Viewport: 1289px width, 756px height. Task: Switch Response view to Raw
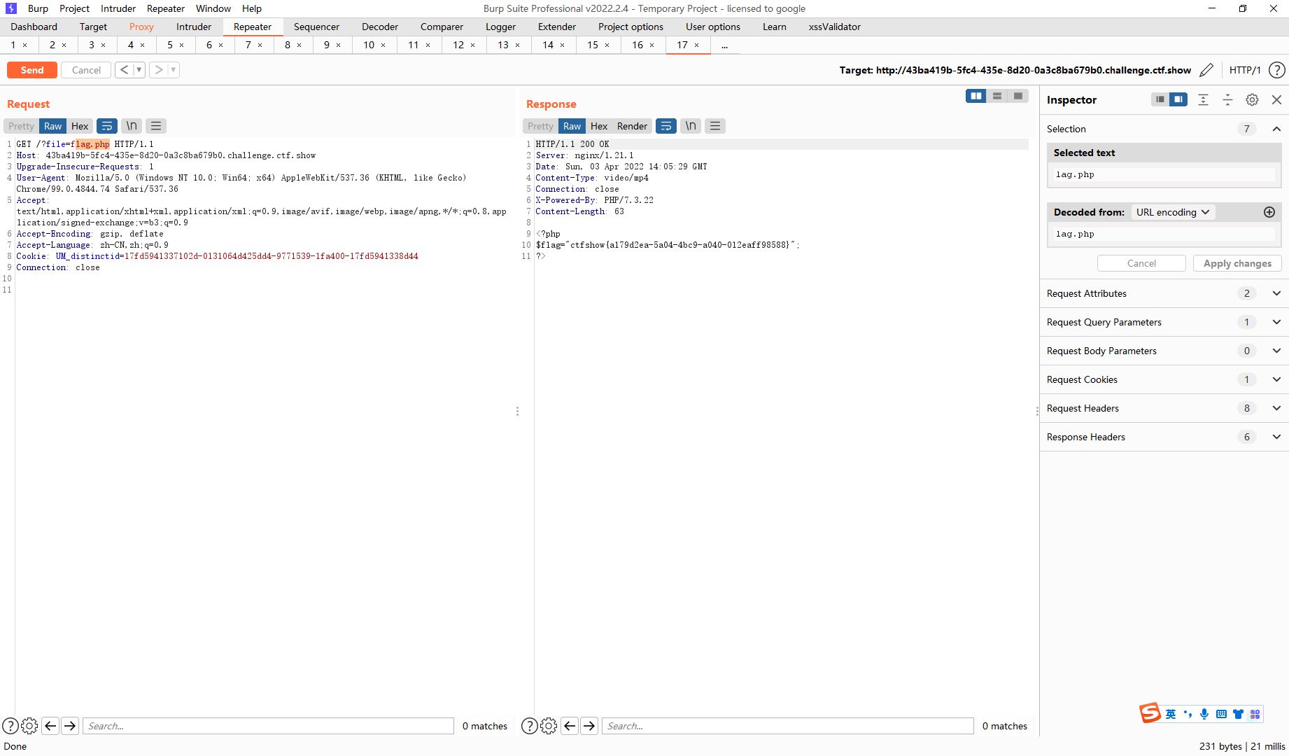click(x=572, y=126)
